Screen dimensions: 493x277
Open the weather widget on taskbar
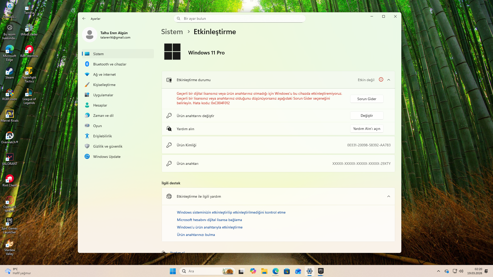(x=18, y=271)
